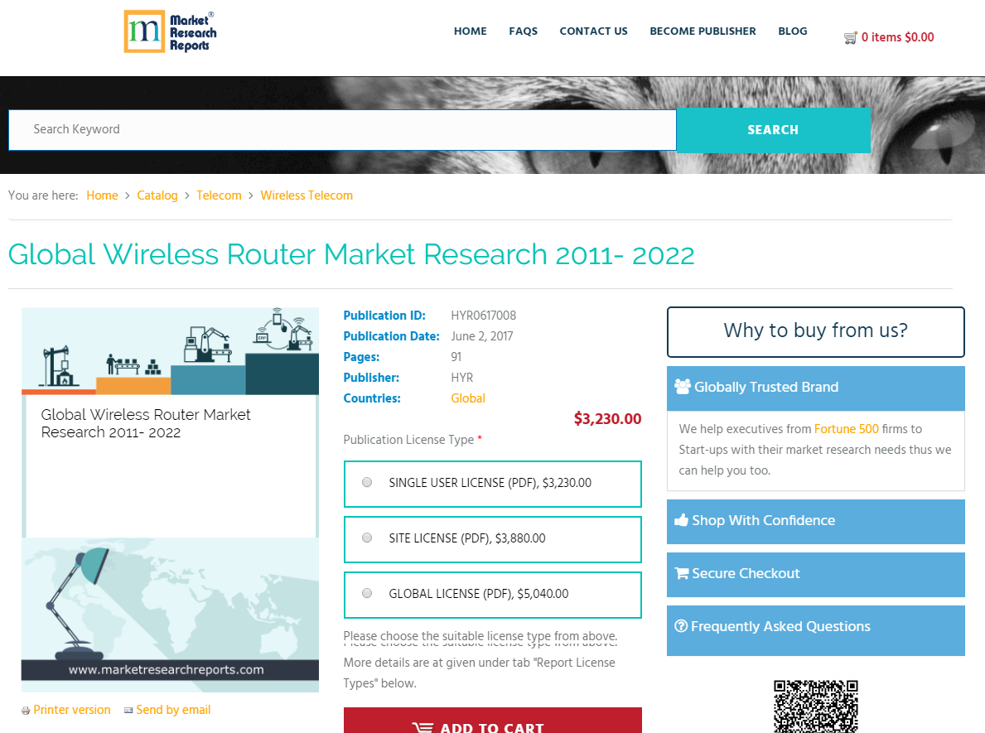Expand the Secure Checkout panel

(815, 574)
